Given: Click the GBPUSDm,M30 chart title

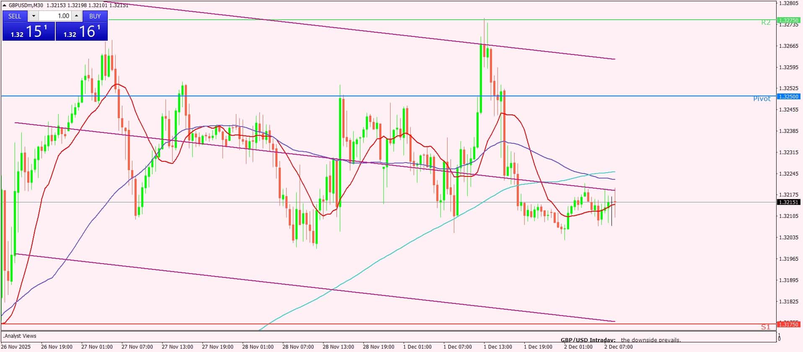Looking at the screenshot, I should pos(26,5).
